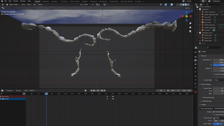224x126 pixels.
Task: Click the pan hand viewport gizmo
Action: point(190,27)
